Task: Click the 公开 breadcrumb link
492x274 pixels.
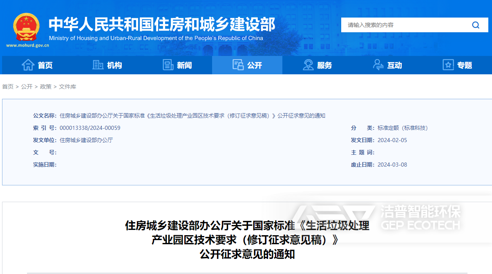Action: coord(27,87)
